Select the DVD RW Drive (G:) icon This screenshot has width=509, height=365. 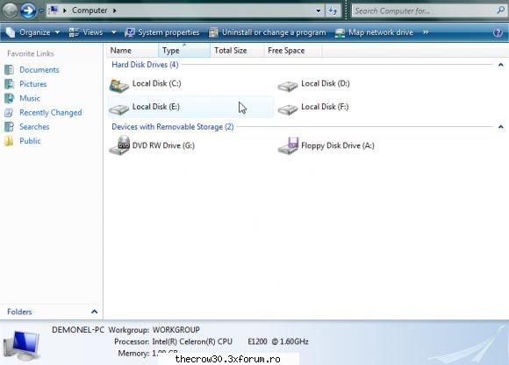pyautogui.click(x=119, y=145)
